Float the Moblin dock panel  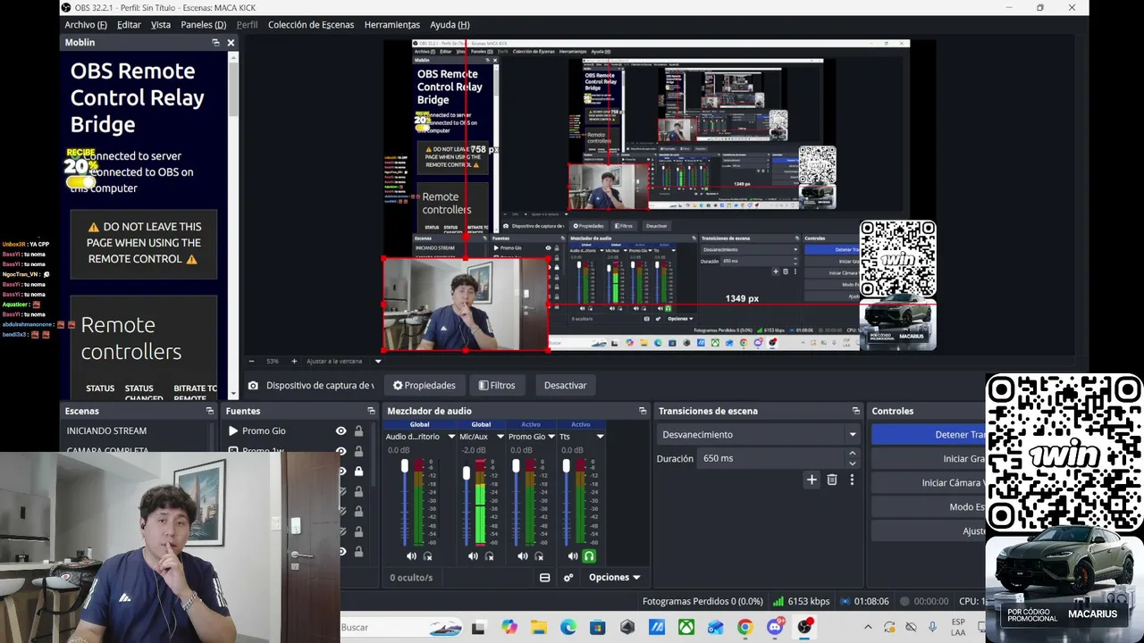point(215,43)
